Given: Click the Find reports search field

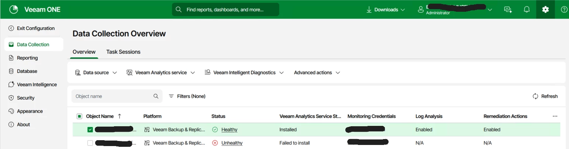Looking at the screenshot, I should tap(225, 10).
